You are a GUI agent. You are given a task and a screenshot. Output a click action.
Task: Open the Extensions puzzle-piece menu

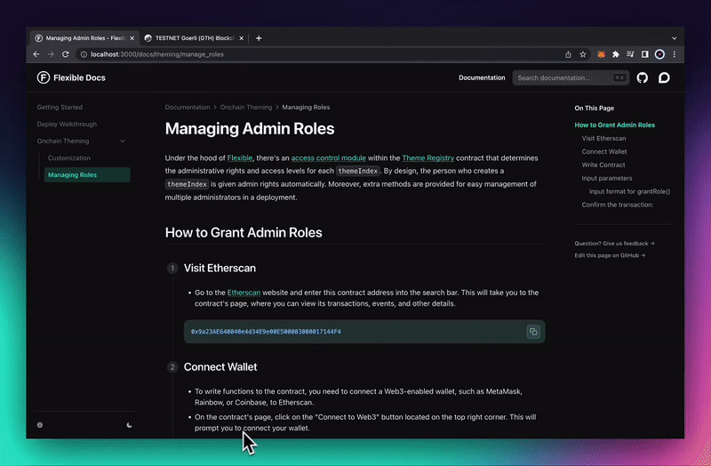pyautogui.click(x=616, y=54)
